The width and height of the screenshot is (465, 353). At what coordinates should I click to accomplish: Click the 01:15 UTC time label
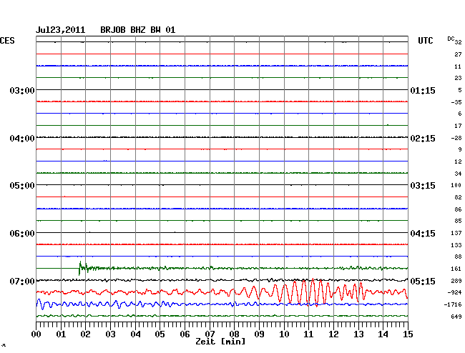pos(423,90)
